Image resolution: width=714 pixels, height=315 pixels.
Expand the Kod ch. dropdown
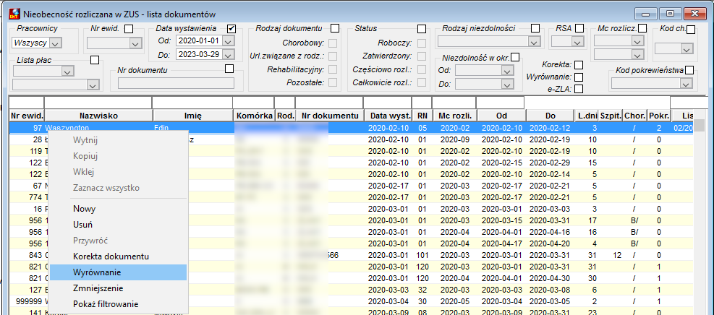686,48
